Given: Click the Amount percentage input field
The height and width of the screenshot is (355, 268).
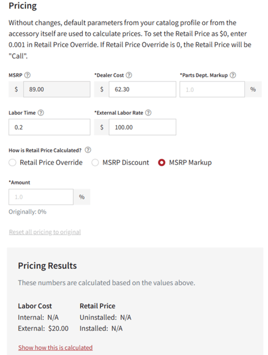Looking at the screenshot, I should [x=41, y=197].
